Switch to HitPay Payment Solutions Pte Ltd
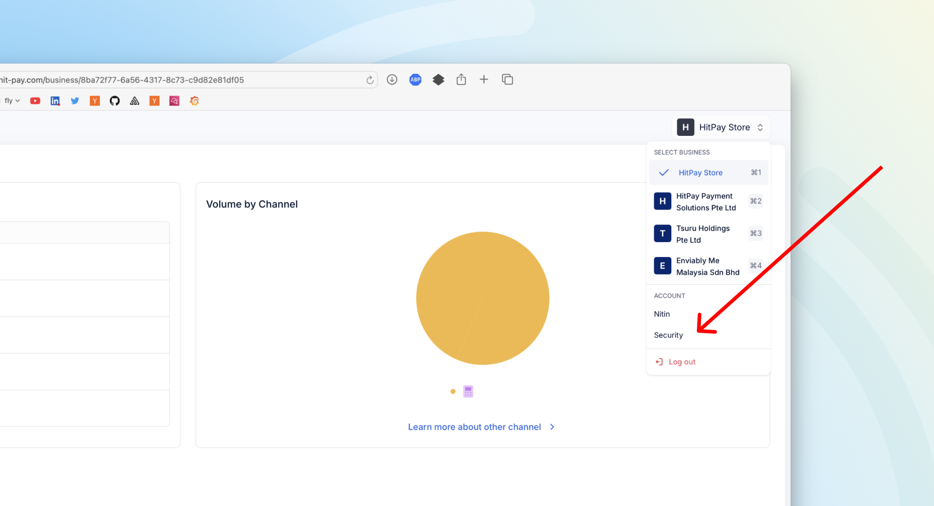 pos(709,201)
